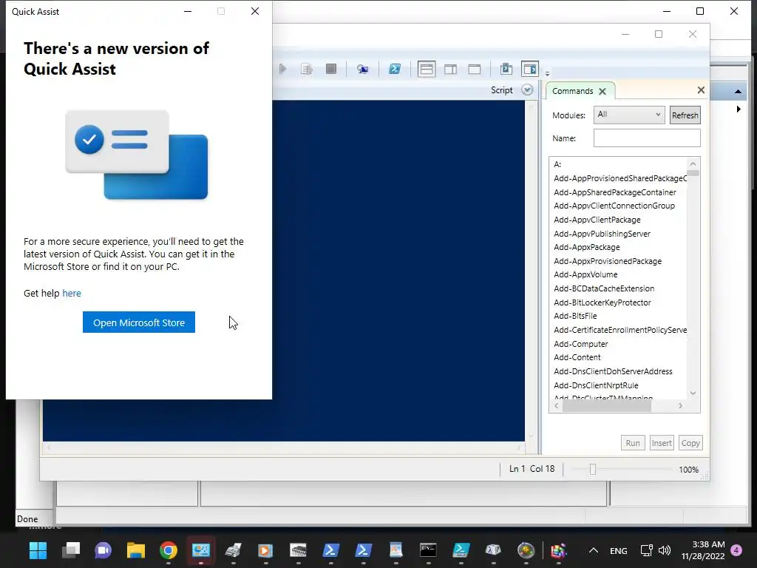Screen dimensions: 757x568
Task: Click the Show Command Window icon
Action: click(x=506, y=69)
